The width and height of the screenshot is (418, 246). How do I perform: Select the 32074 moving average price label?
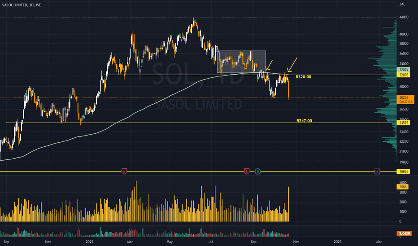click(x=404, y=70)
